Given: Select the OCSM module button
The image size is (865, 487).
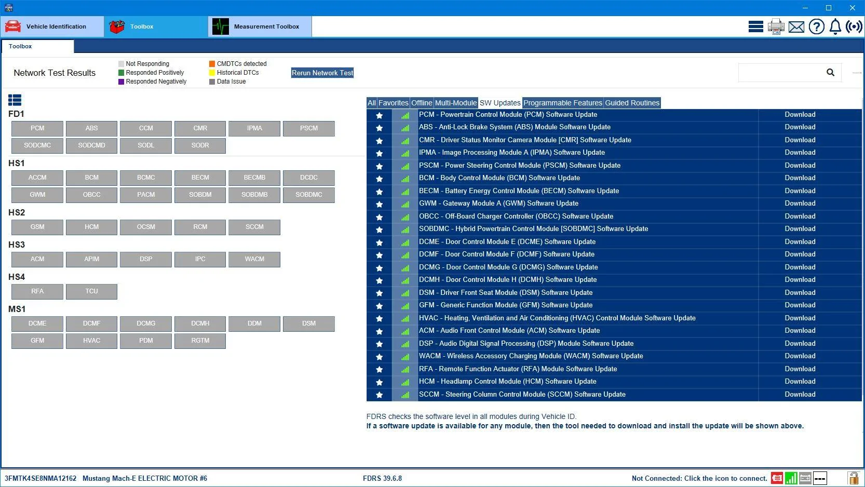Looking at the screenshot, I should [146, 227].
